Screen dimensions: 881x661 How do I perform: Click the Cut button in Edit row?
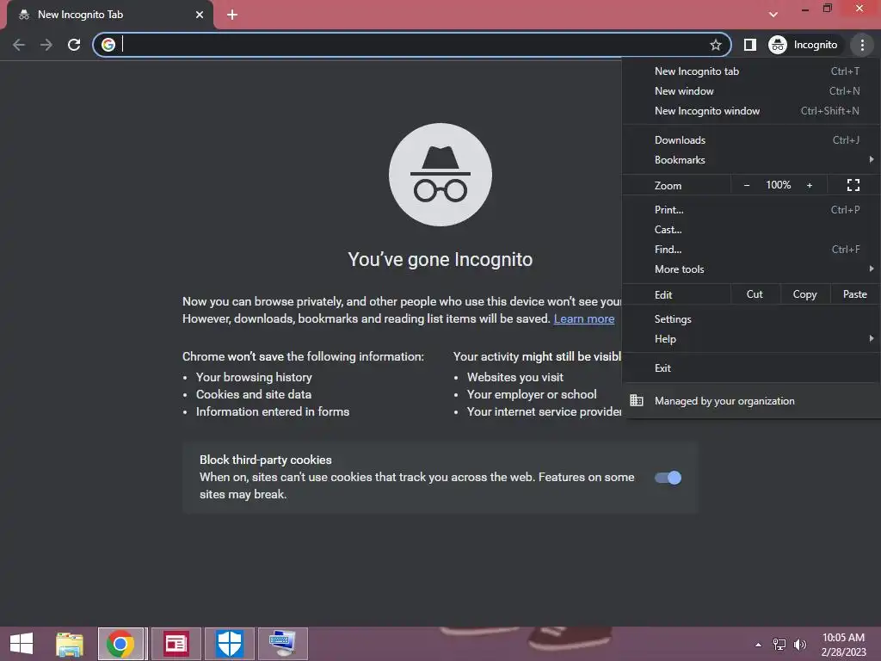pyautogui.click(x=755, y=294)
